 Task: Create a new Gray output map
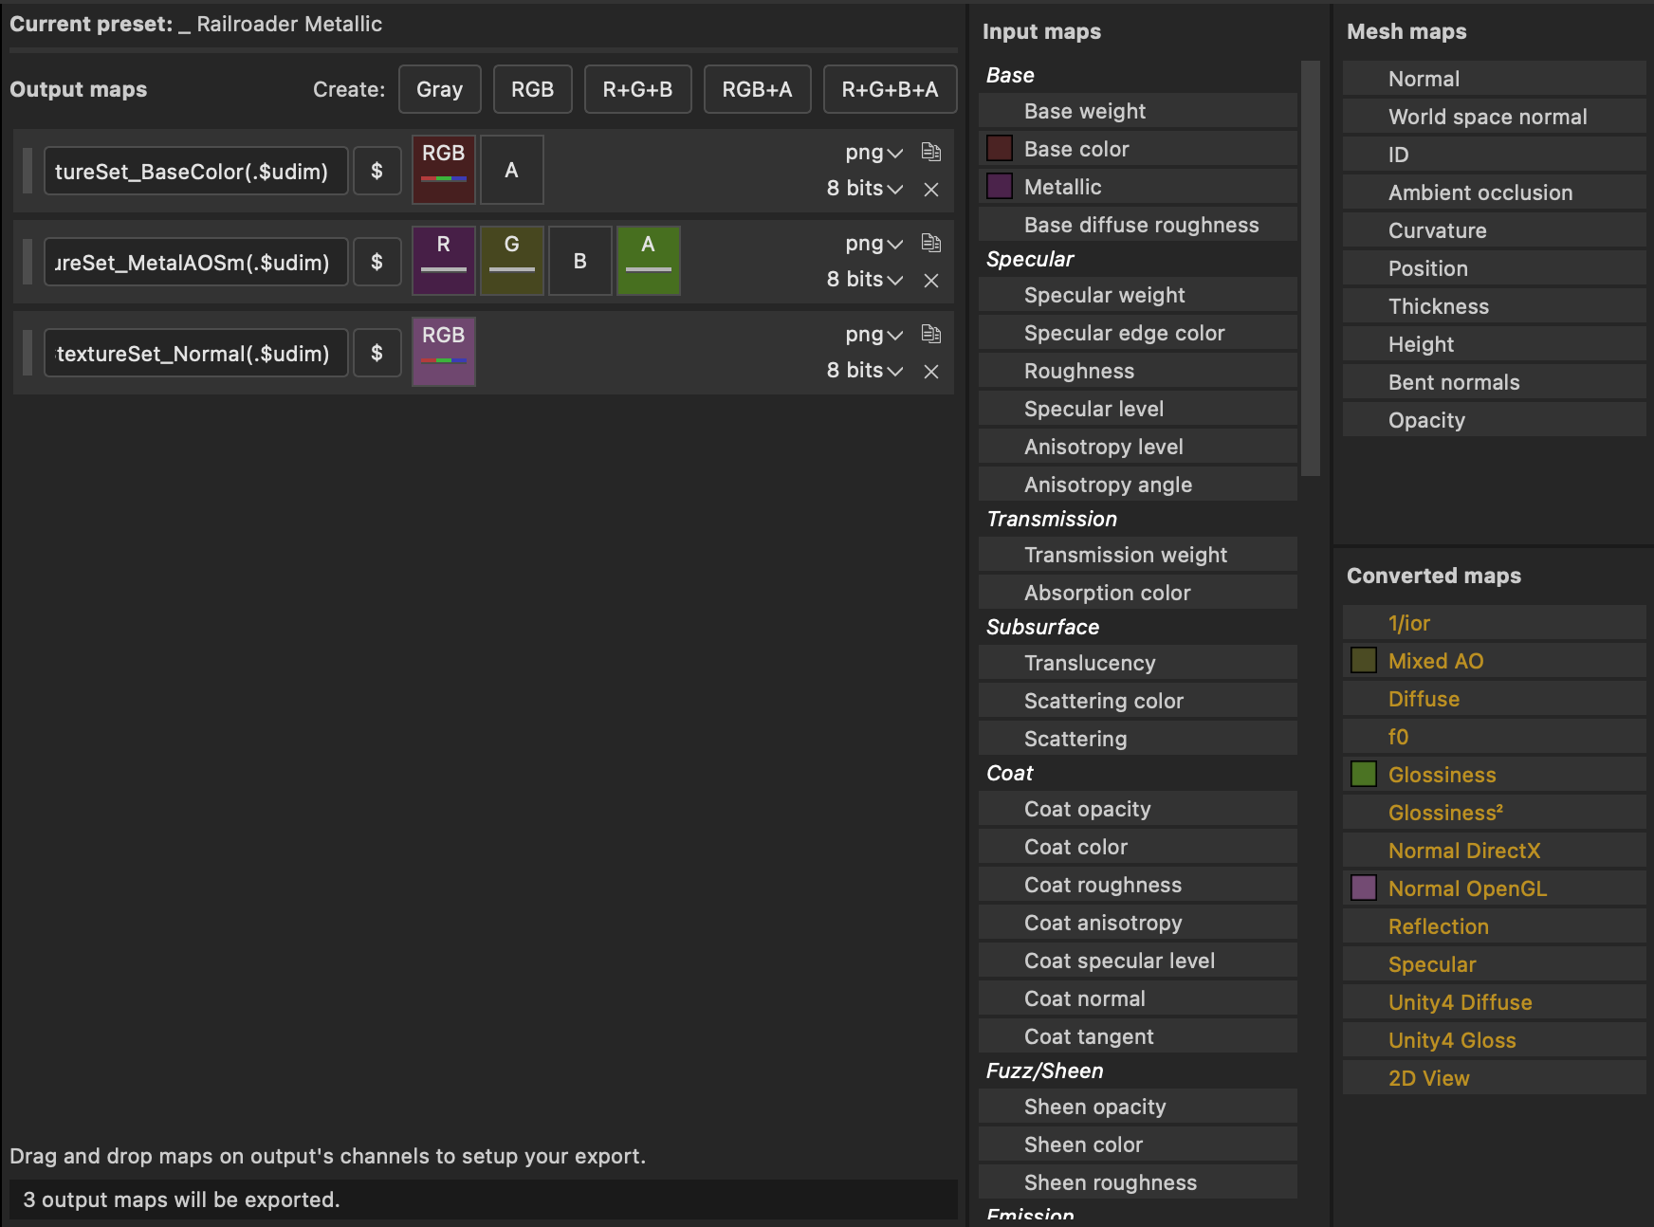[440, 89]
